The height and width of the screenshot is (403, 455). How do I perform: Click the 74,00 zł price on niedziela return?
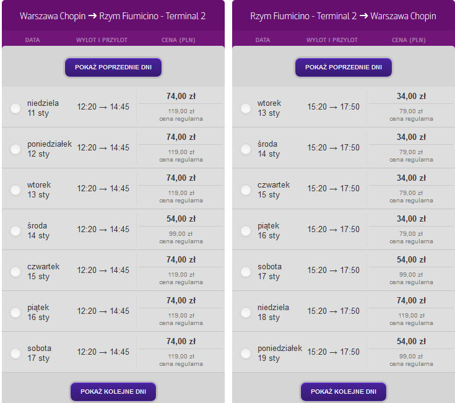[411, 301]
